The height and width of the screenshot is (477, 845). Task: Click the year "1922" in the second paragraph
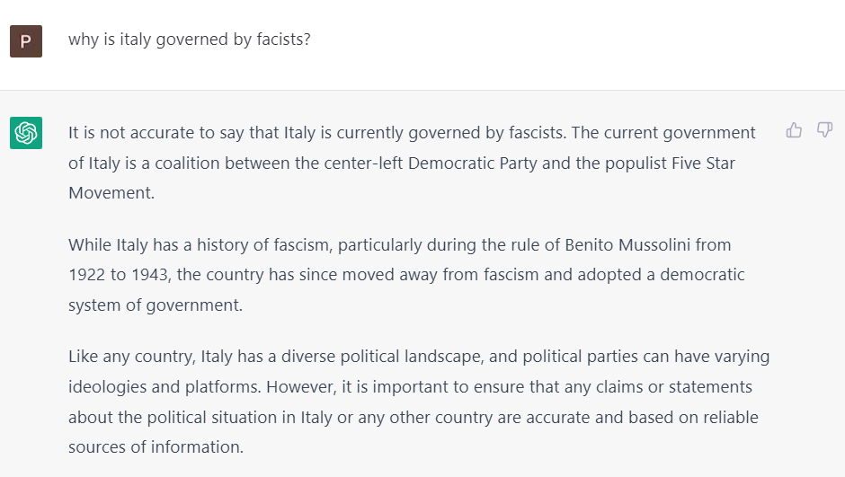[87, 275]
